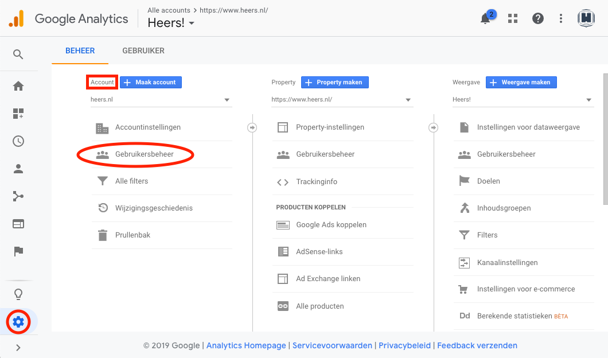Open Customization dashboards icon in sidebar
This screenshot has height=358, width=608.
click(18, 113)
